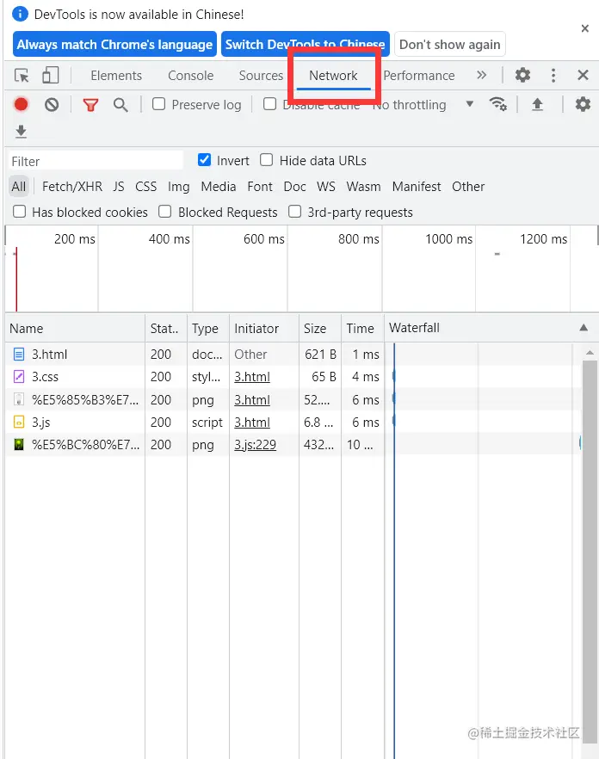Viewport: 599px width, 759px height.
Task: Toggle the red filter funnel icon
Action: tap(90, 105)
